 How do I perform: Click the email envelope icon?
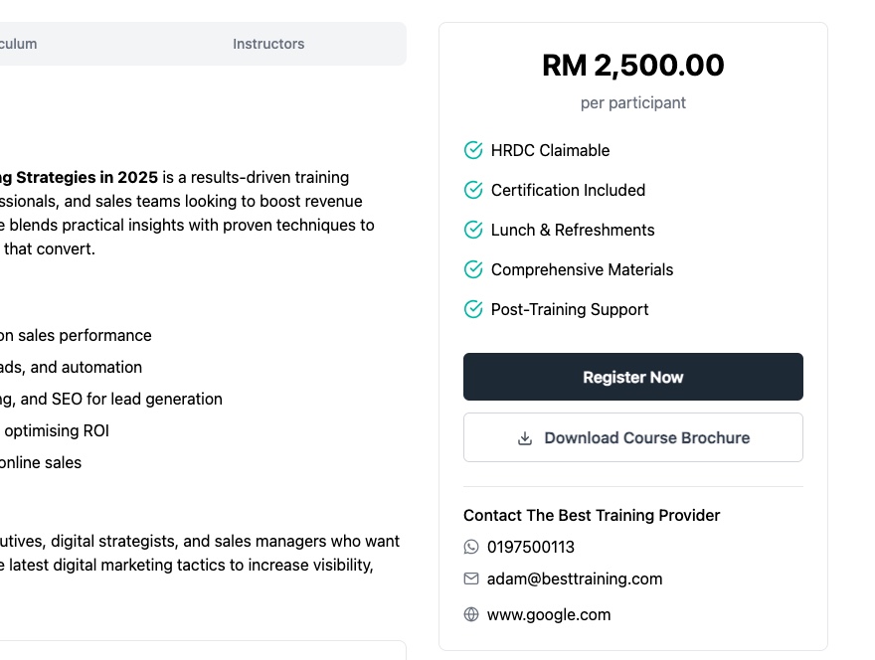tap(471, 578)
